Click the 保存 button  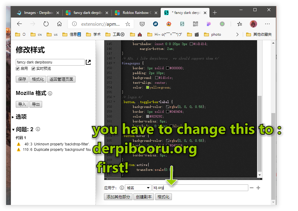[22, 79]
